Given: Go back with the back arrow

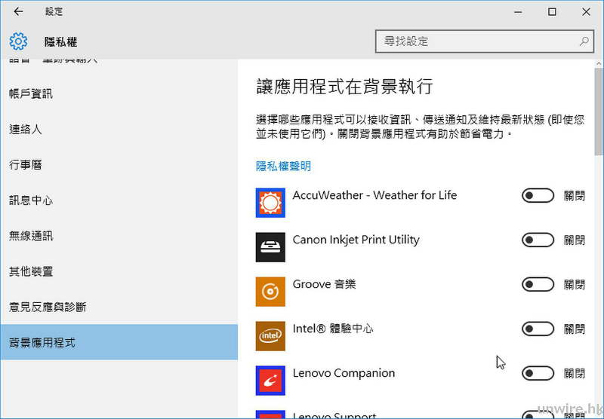Looking at the screenshot, I should [x=18, y=11].
